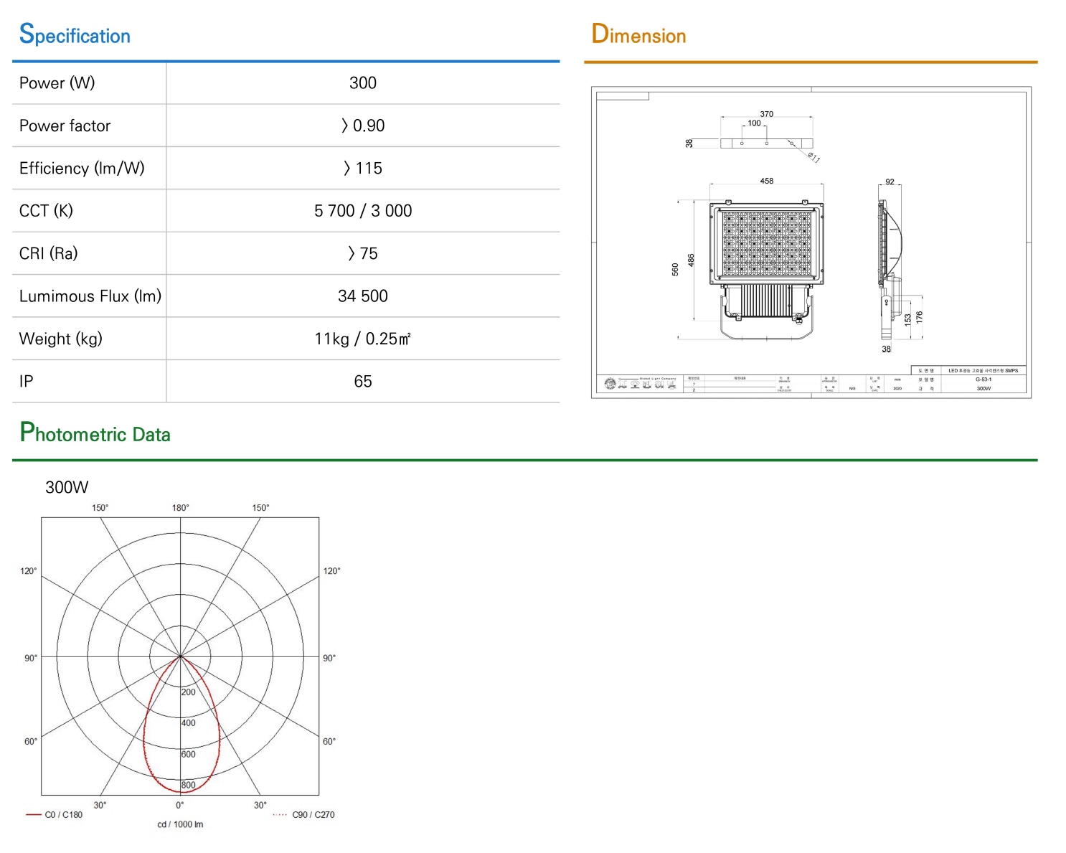Screen dimensions: 1066x853
Task: Click the efficiency value 115
Action: 363,168
